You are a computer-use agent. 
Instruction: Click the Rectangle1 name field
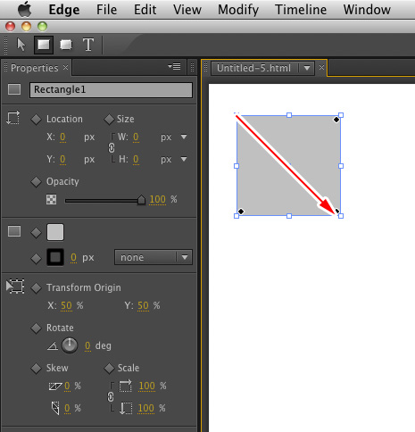click(x=111, y=90)
